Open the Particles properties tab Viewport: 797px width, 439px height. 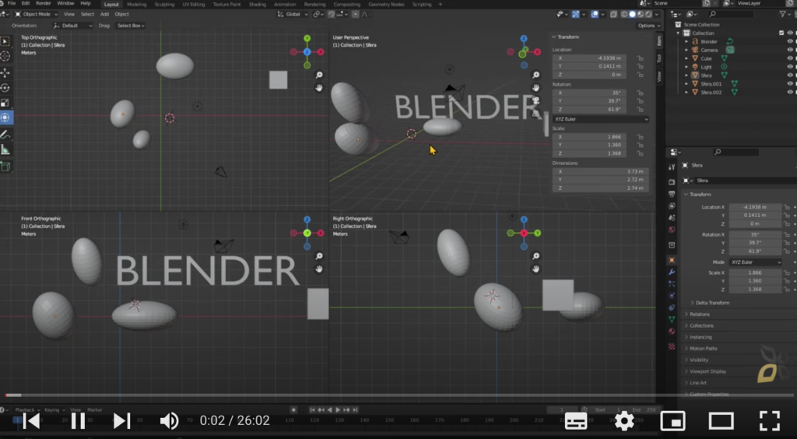(x=672, y=284)
